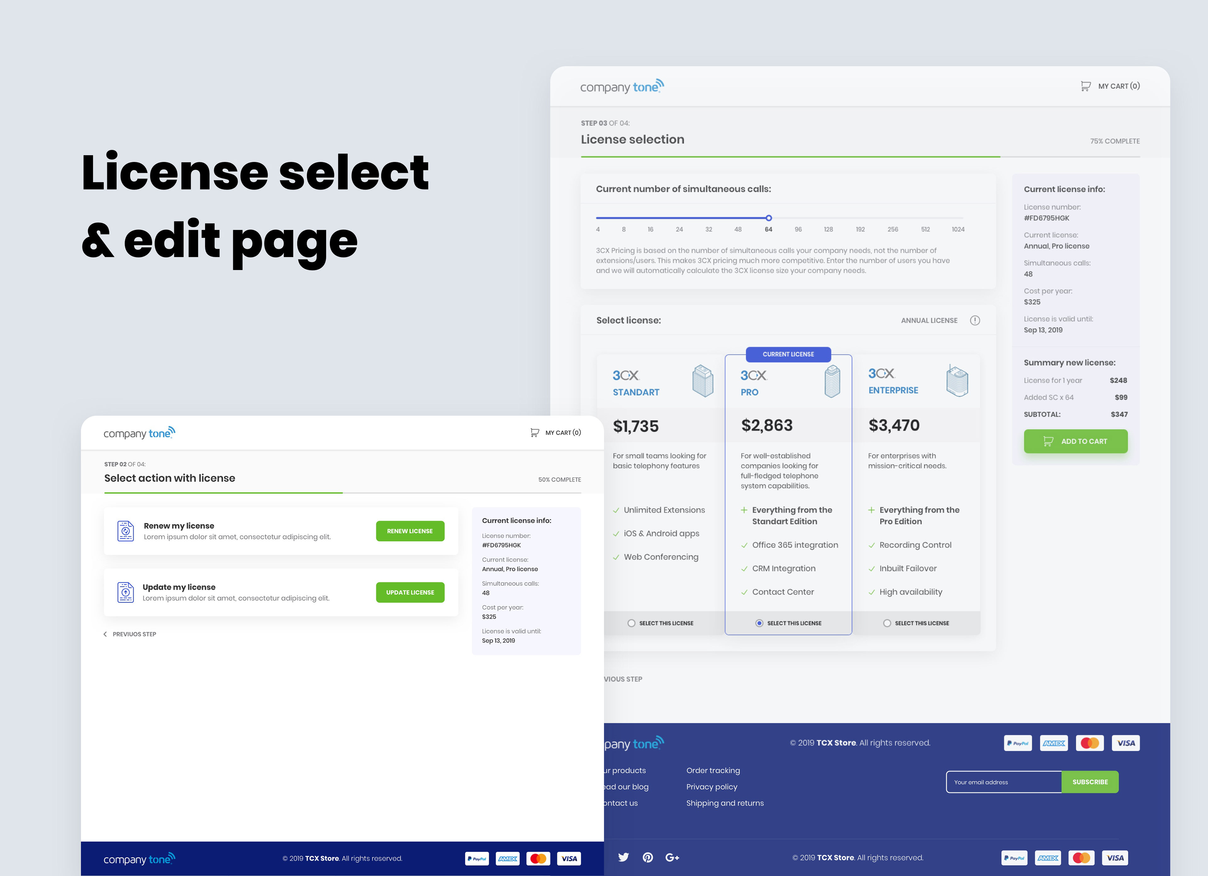
Task: Set slider to 16 calls mark
Action: pyautogui.click(x=650, y=229)
